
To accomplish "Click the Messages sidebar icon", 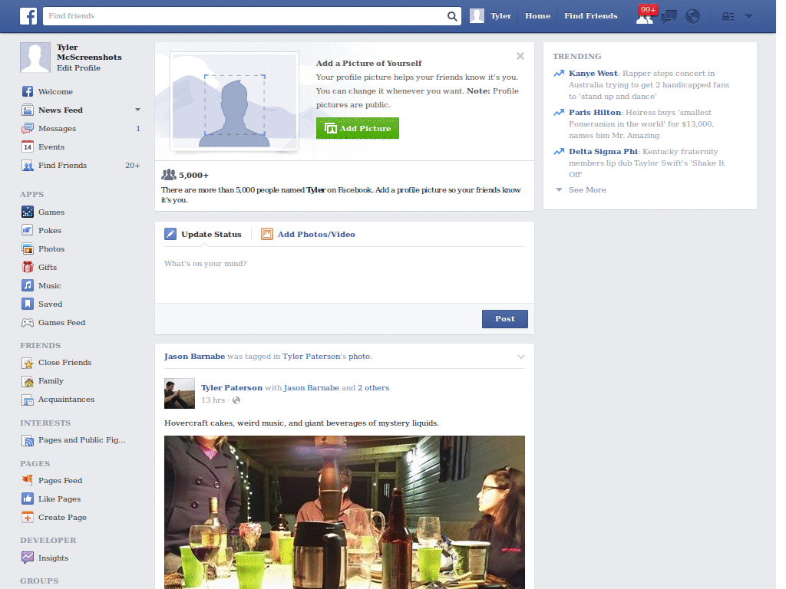I will [28, 128].
